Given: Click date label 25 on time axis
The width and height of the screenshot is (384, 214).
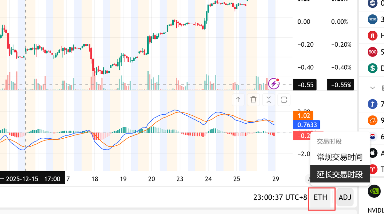Looking at the screenshot, I should 236,179.
